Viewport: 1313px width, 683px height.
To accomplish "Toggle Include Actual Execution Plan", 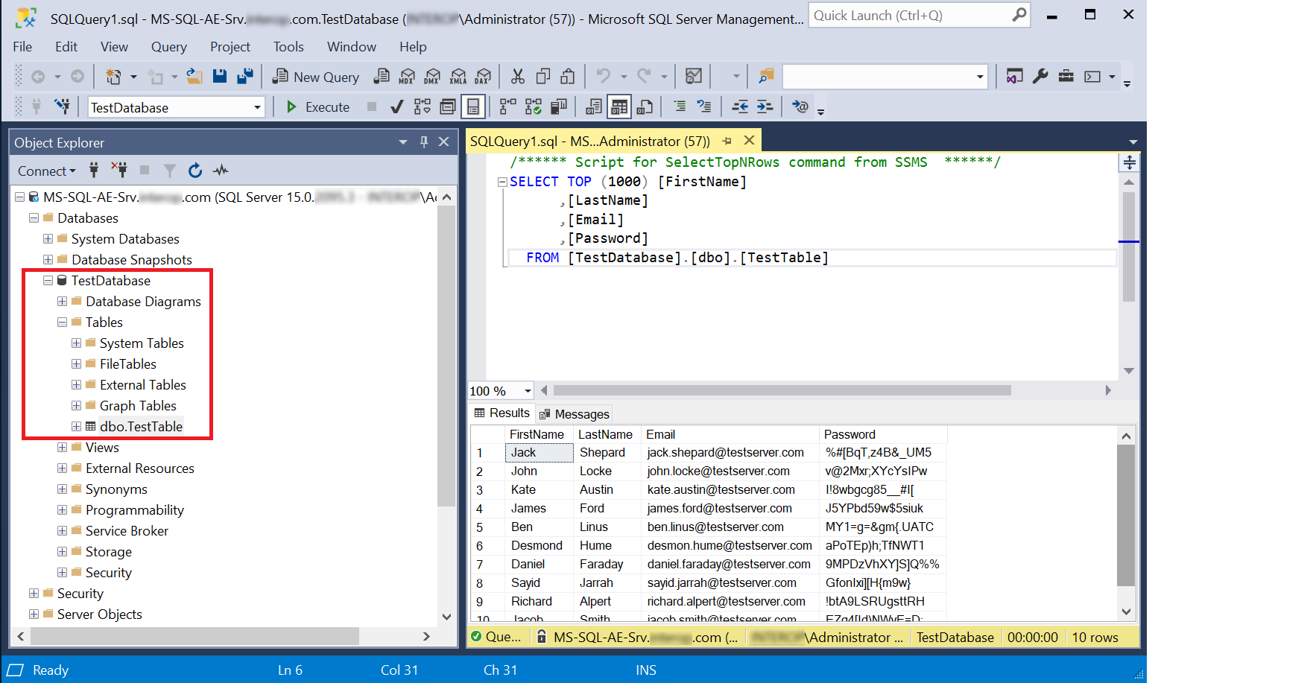I will pos(508,107).
